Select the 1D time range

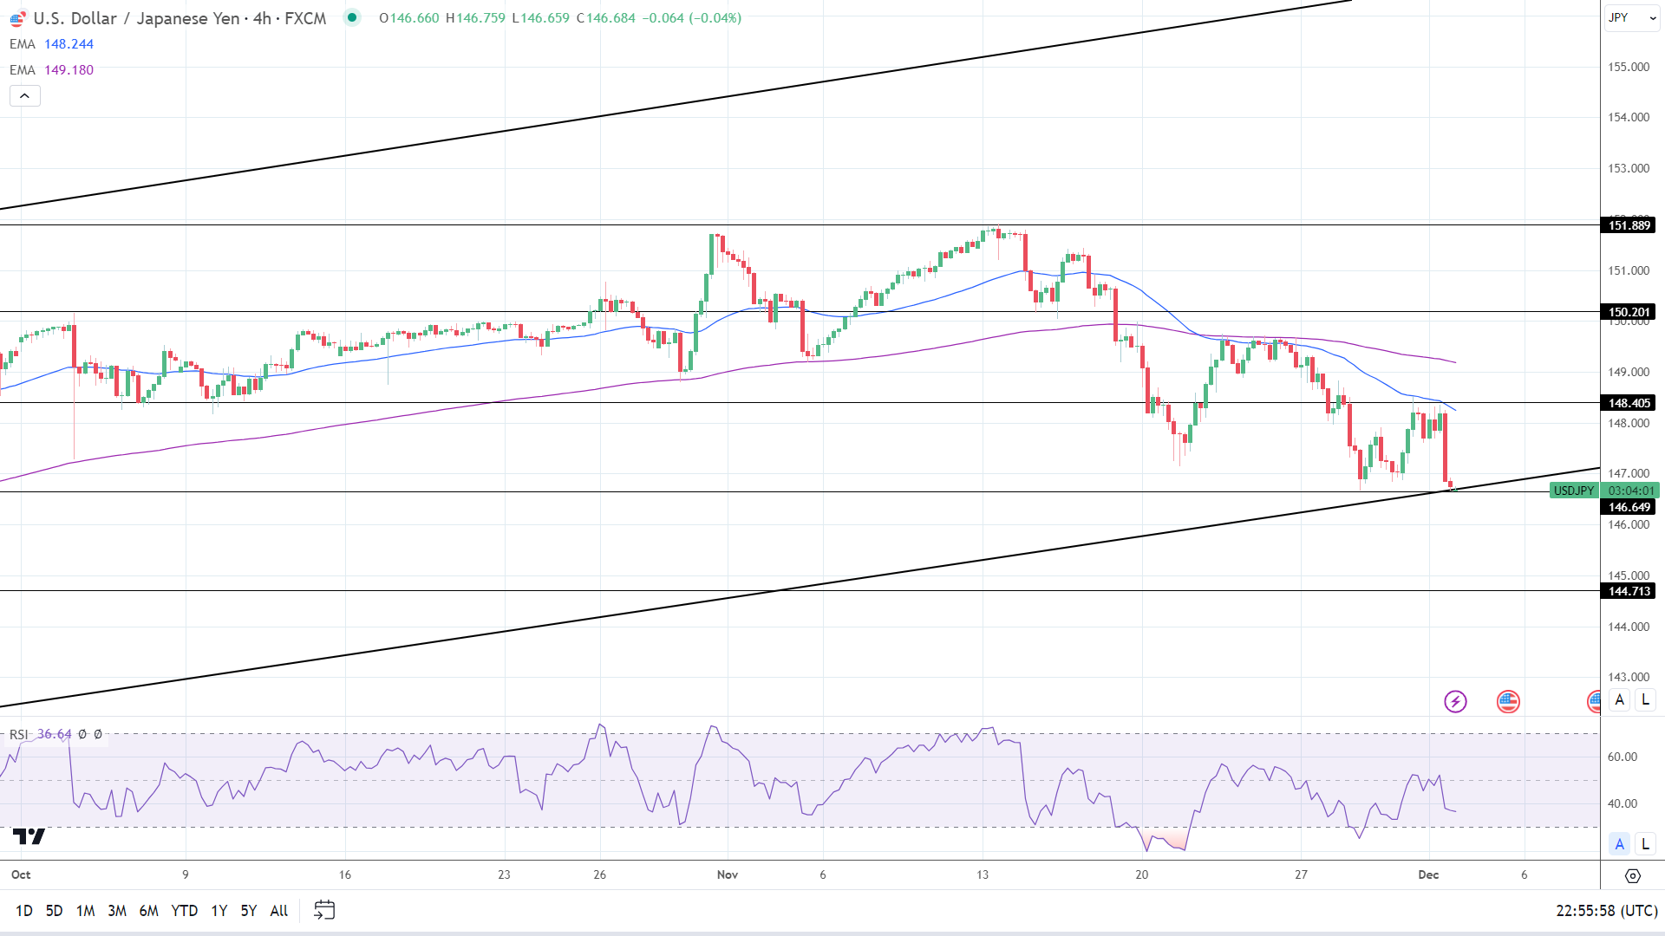[x=24, y=911]
